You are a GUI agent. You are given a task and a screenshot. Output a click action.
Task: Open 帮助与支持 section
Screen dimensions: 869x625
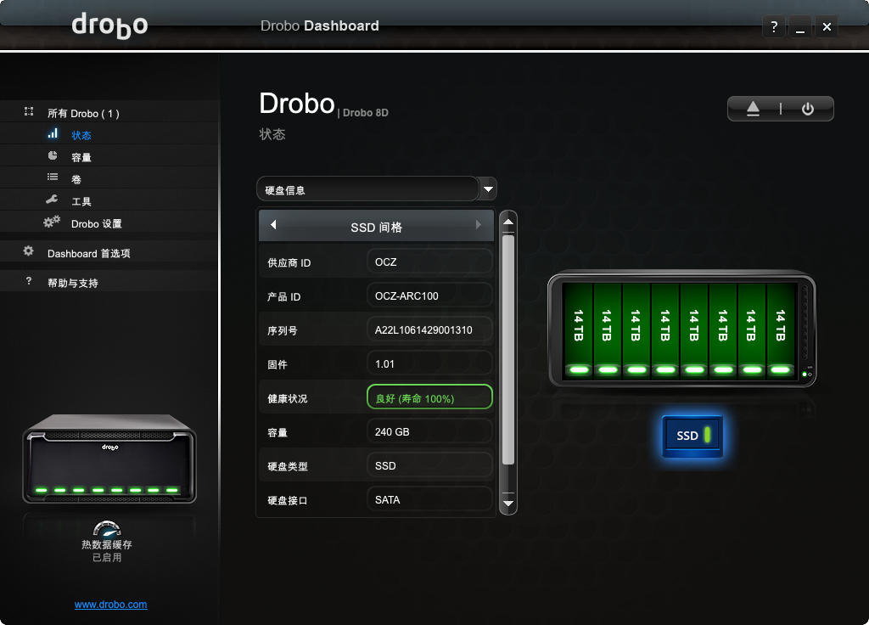pyautogui.click(x=73, y=284)
